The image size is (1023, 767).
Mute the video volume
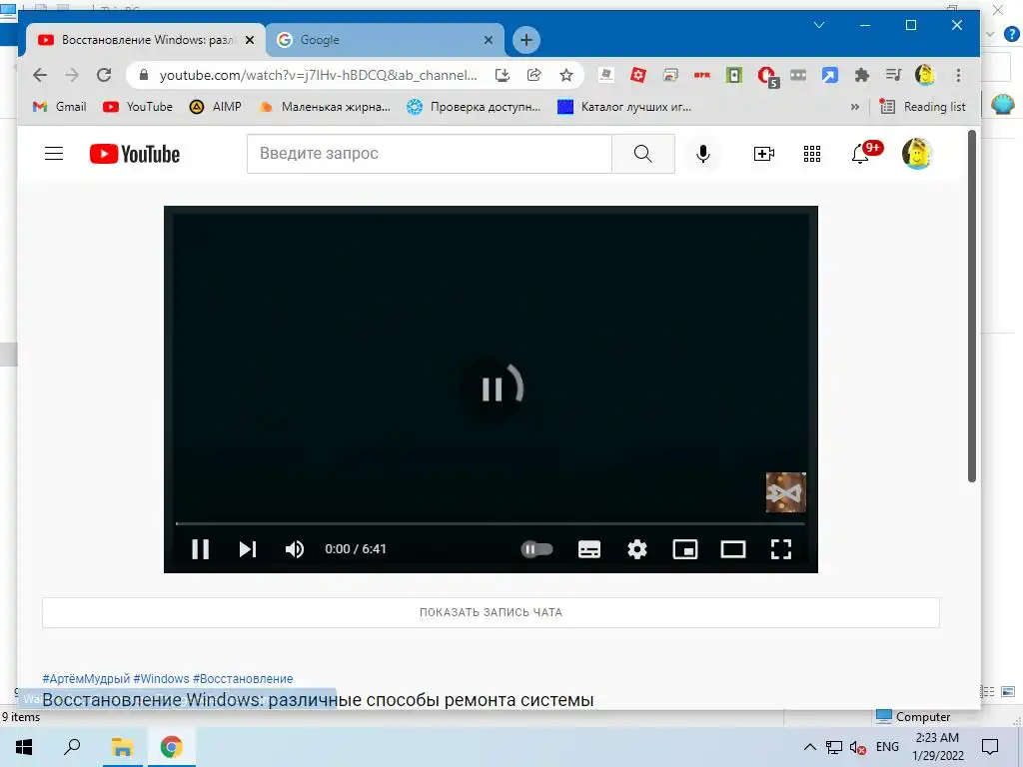[295, 549]
